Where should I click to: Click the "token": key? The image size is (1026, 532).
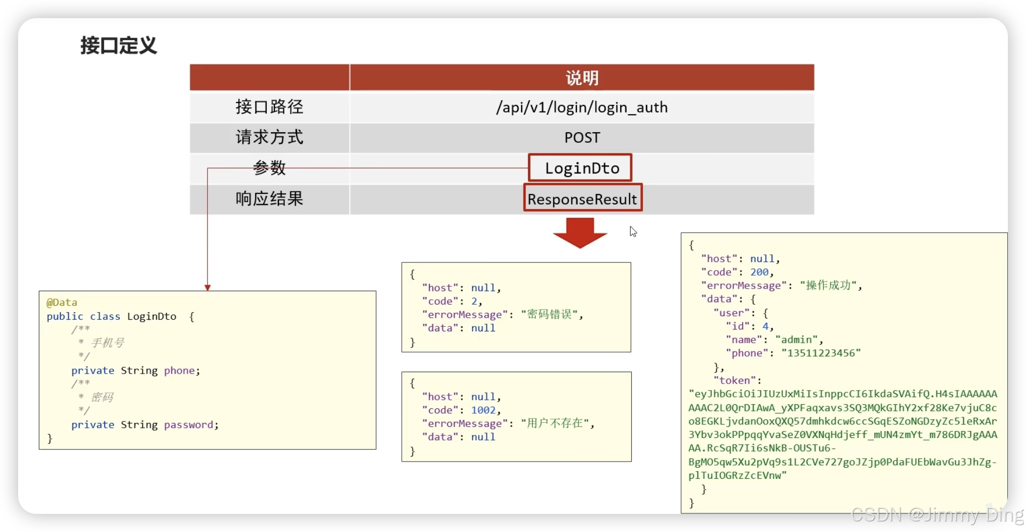click(x=738, y=381)
